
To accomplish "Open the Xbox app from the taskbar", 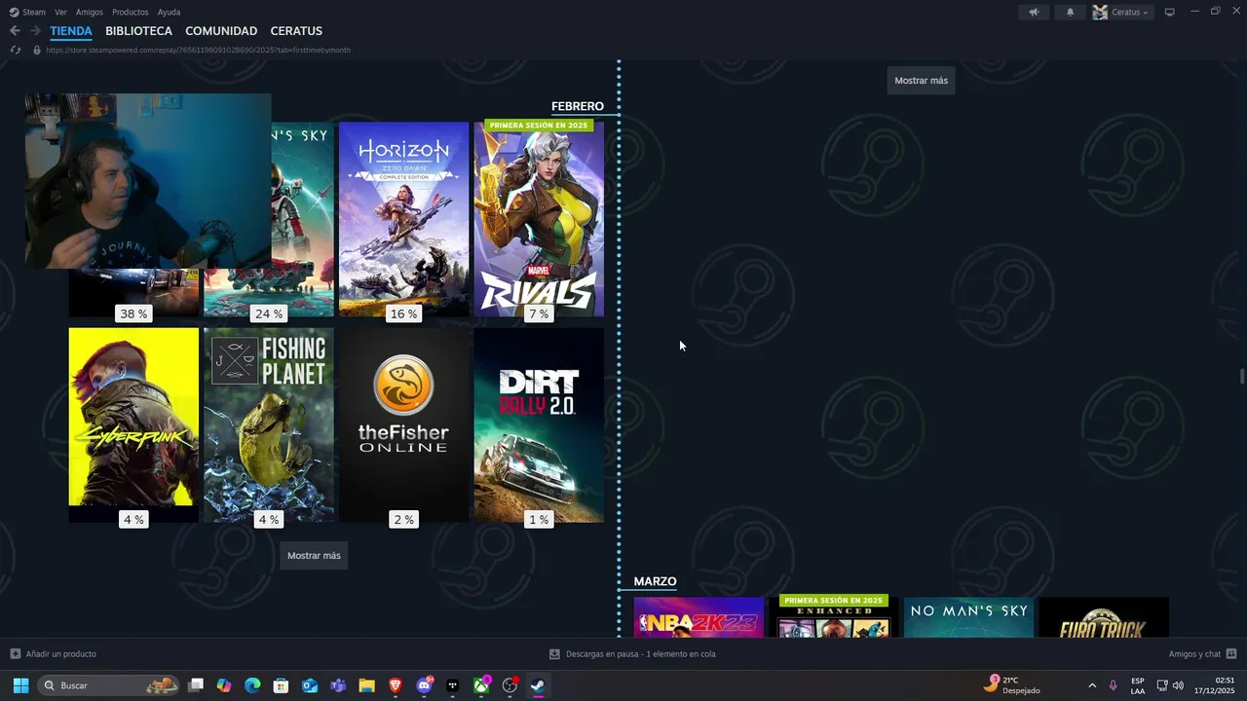I will (481, 685).
